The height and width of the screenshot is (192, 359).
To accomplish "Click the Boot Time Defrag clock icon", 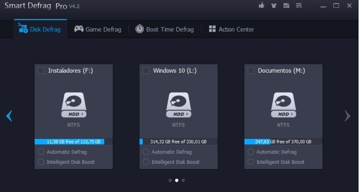I will 139,29.
